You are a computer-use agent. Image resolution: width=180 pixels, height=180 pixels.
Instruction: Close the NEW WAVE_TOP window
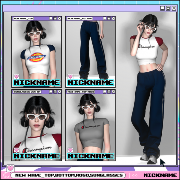[x=59, y=18]
